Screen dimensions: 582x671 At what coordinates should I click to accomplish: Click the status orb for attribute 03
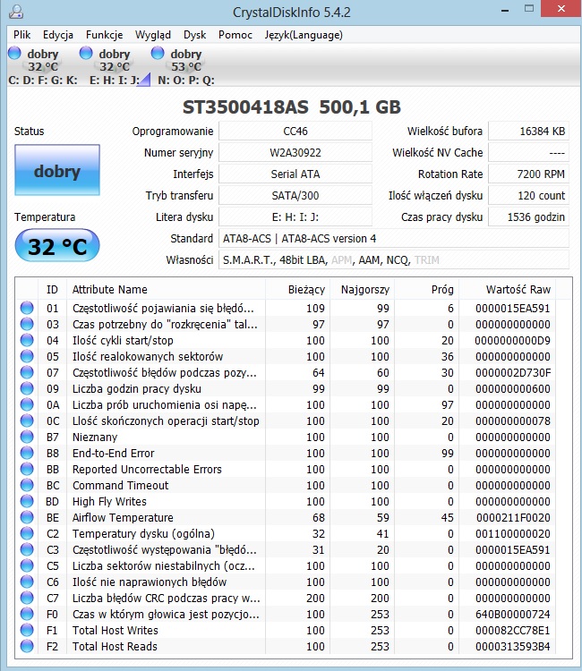tap(27, 325)
